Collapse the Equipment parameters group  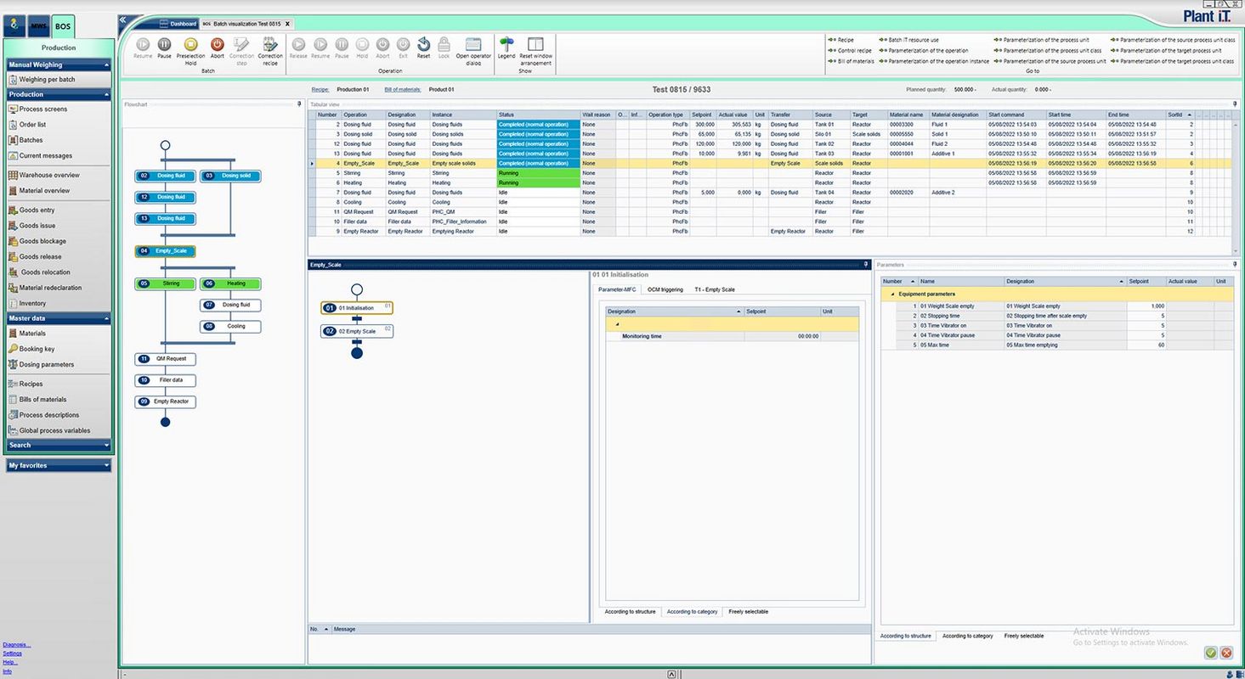click(x=892, y=295)
